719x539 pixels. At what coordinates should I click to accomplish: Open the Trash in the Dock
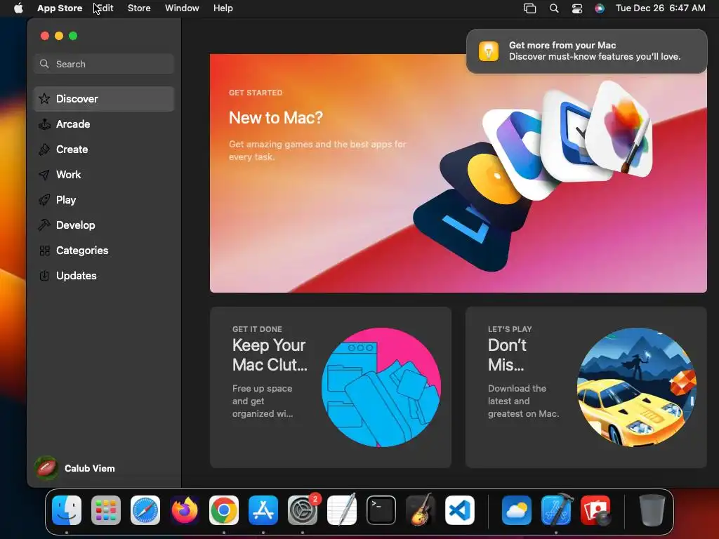click(x=652, y=510)
